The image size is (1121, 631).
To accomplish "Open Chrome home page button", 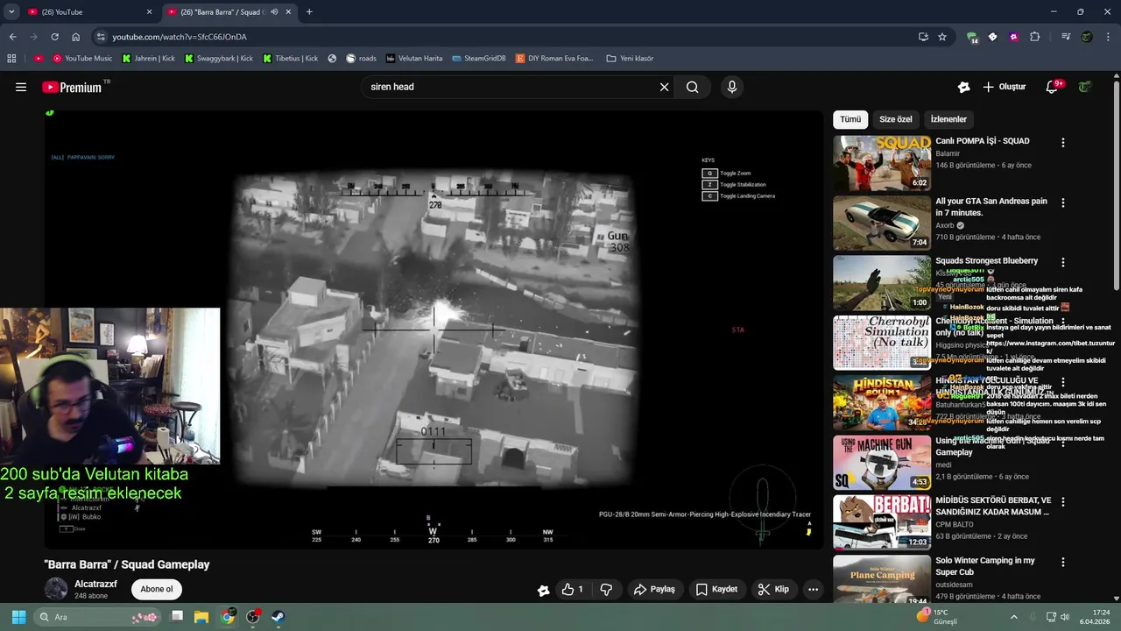I will click(x=75, y=37).
